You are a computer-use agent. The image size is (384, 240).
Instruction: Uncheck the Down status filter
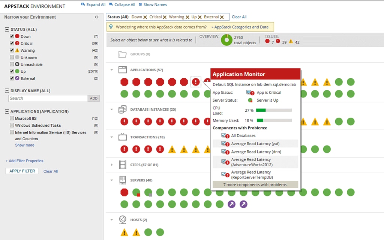pos(12,36)
